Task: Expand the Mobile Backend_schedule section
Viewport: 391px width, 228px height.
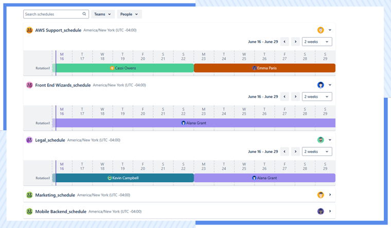Action: tap(330, 211)
